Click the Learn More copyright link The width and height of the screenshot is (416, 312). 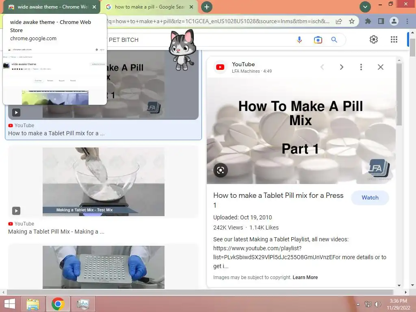(x=305, y=277)
